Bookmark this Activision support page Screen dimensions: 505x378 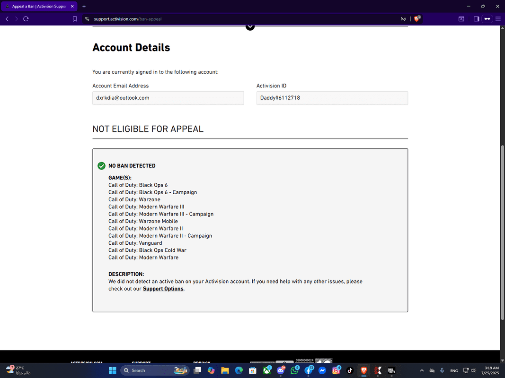click(75, 19)
